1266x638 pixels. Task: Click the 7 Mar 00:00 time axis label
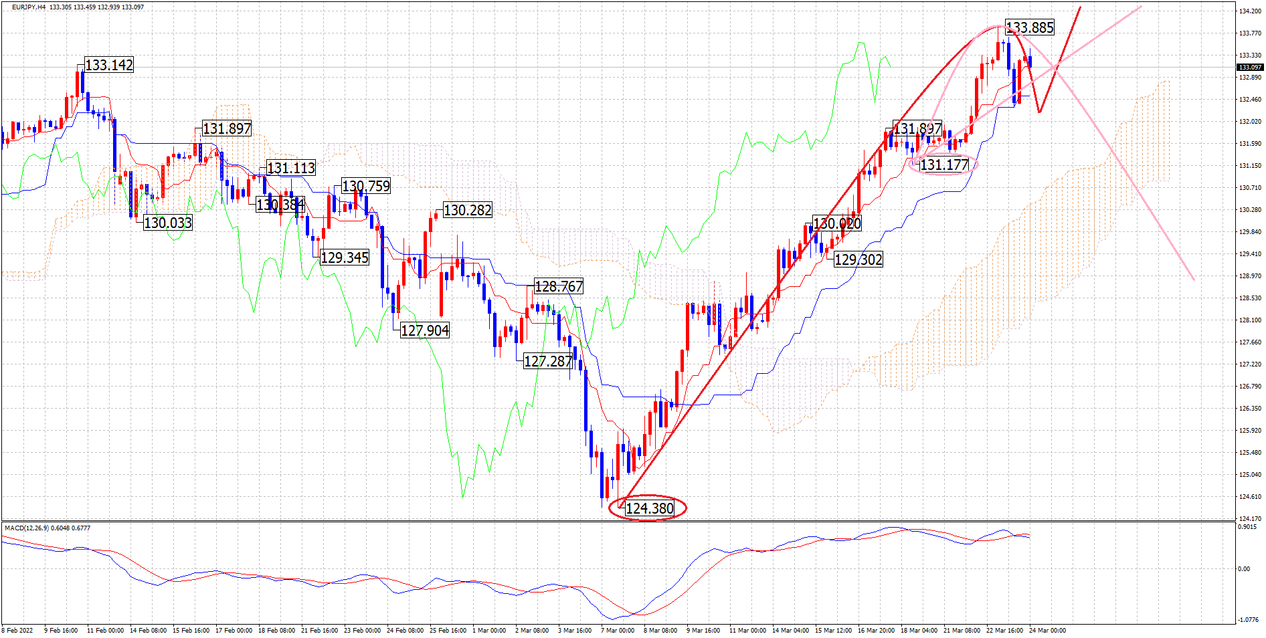pos(618,631)
